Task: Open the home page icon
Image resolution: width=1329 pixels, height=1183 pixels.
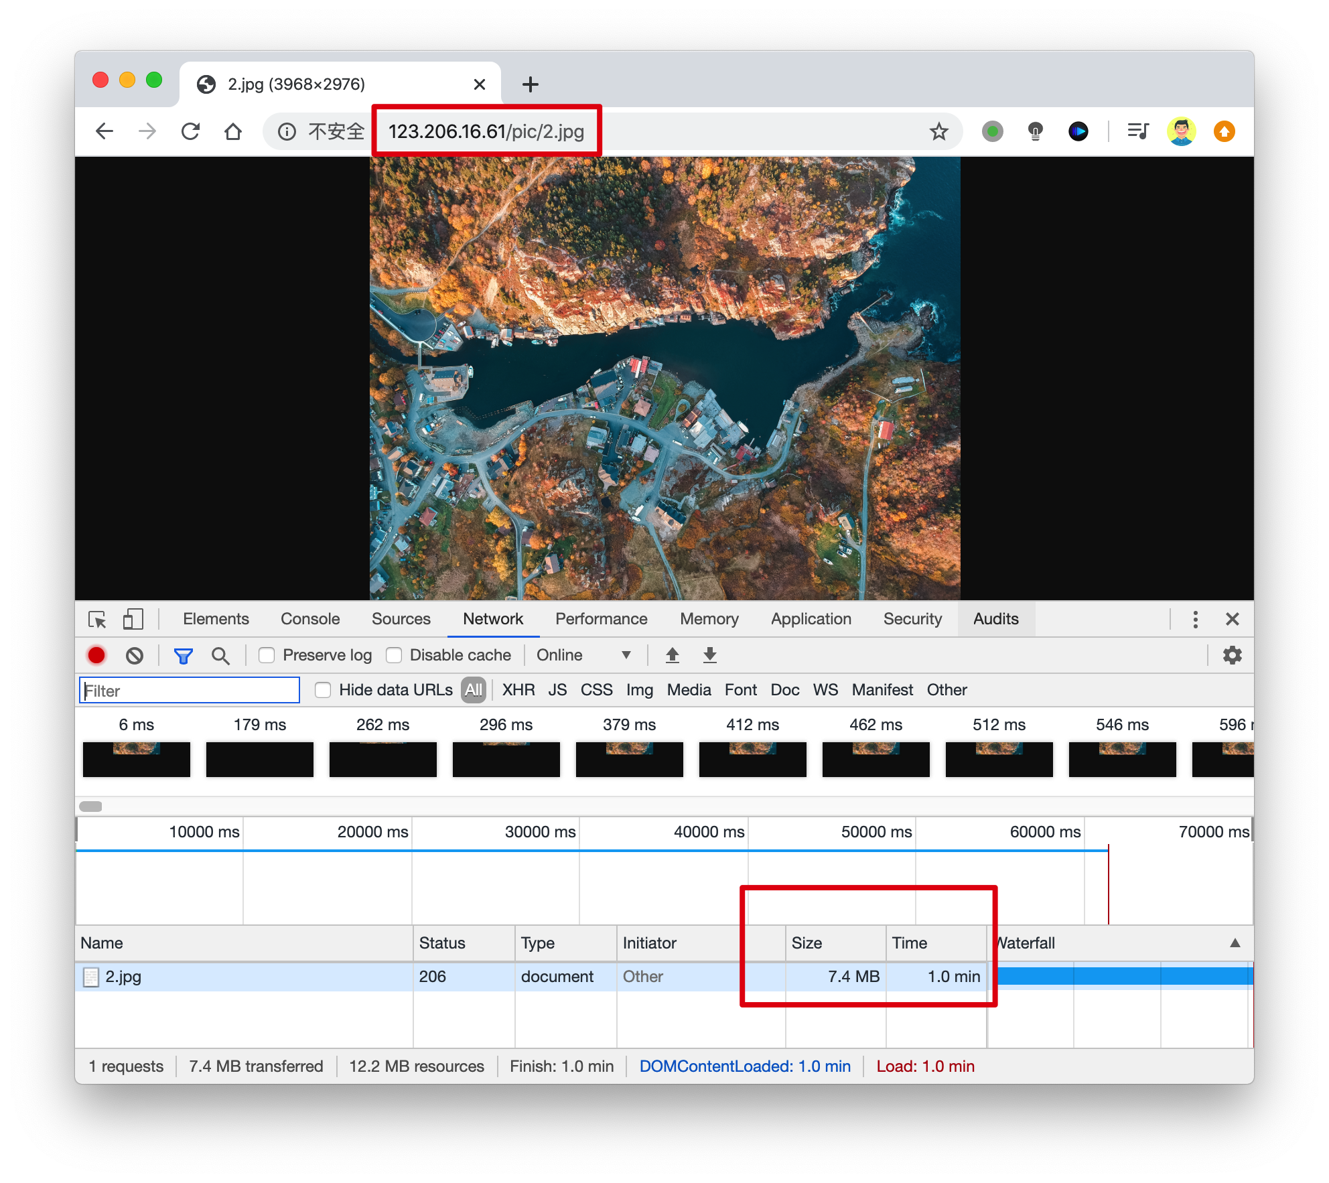Action: 233,131
